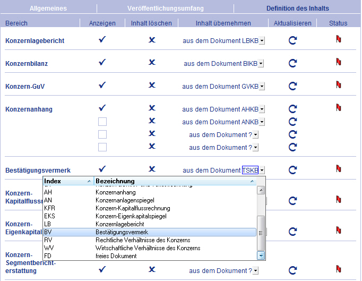Viewport: 362px width, 281px height.
Task: Choose KFR Konzern-Kapitalflussrechnung entry
Action: pos(150,208)
